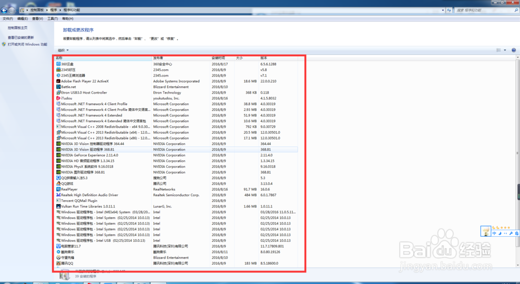Click the Tencent QQMail Plugin icon
520x284 pixels.
(58, 200)
